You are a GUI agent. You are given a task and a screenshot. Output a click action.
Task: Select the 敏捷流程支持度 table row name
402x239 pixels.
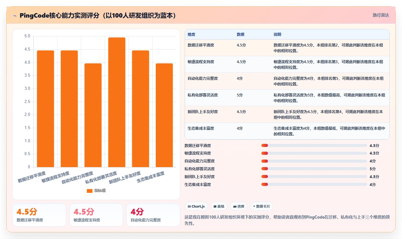coord(201,62)
